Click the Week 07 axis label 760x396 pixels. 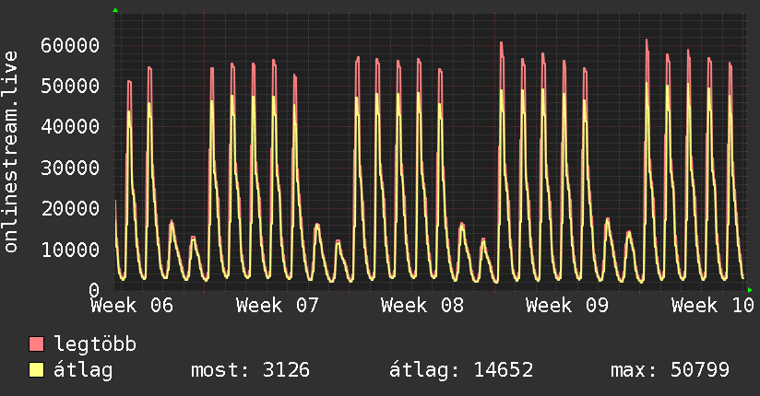click(278, 306)
